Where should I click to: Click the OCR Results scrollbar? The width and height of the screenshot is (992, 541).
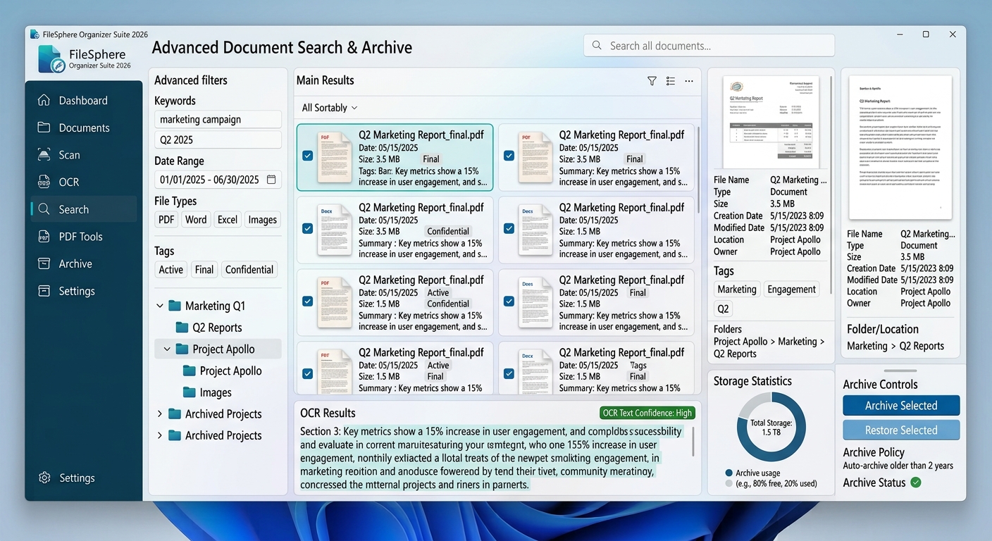coord(694,442)
